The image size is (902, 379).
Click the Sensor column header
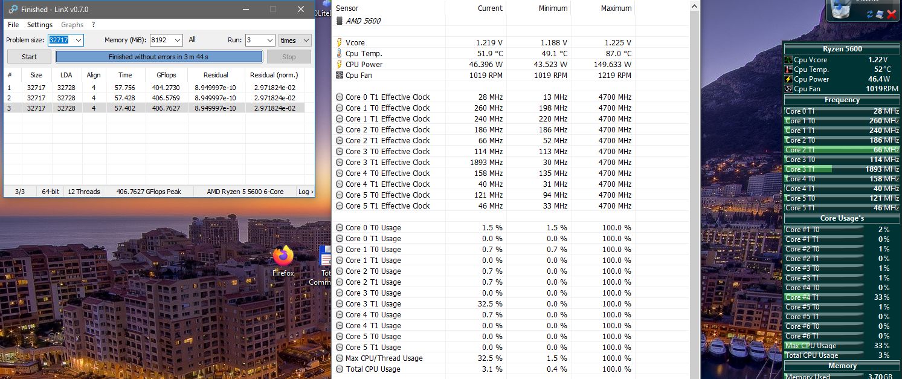coord(347,8)
